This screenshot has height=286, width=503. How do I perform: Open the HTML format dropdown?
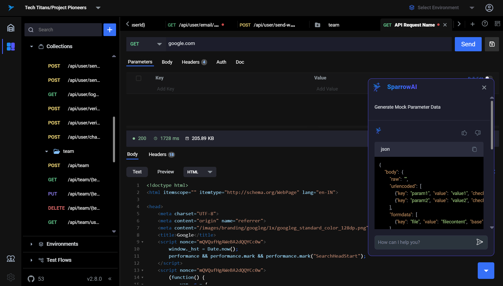pos(200,172)
